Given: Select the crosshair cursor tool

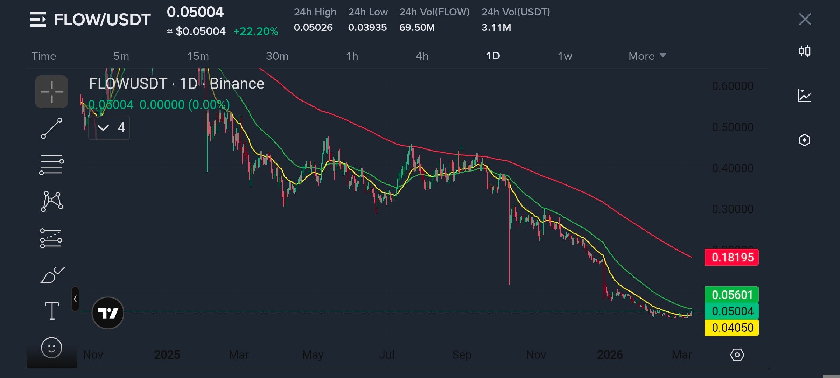Looking at the screenshot, I should (51, 92).
